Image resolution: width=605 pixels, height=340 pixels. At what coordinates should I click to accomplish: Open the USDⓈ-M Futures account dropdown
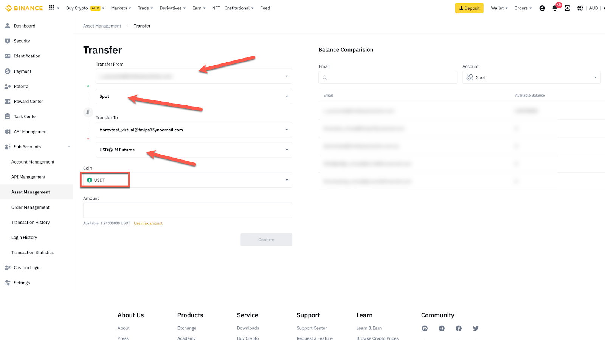point(194,150)
